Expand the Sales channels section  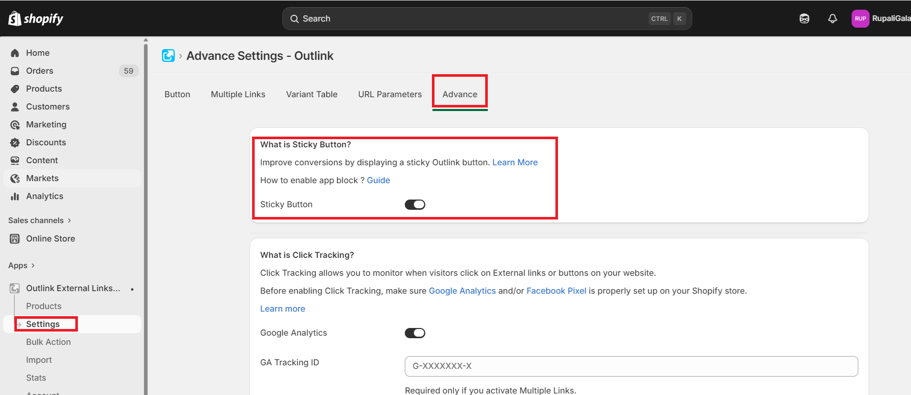point(39,221)
